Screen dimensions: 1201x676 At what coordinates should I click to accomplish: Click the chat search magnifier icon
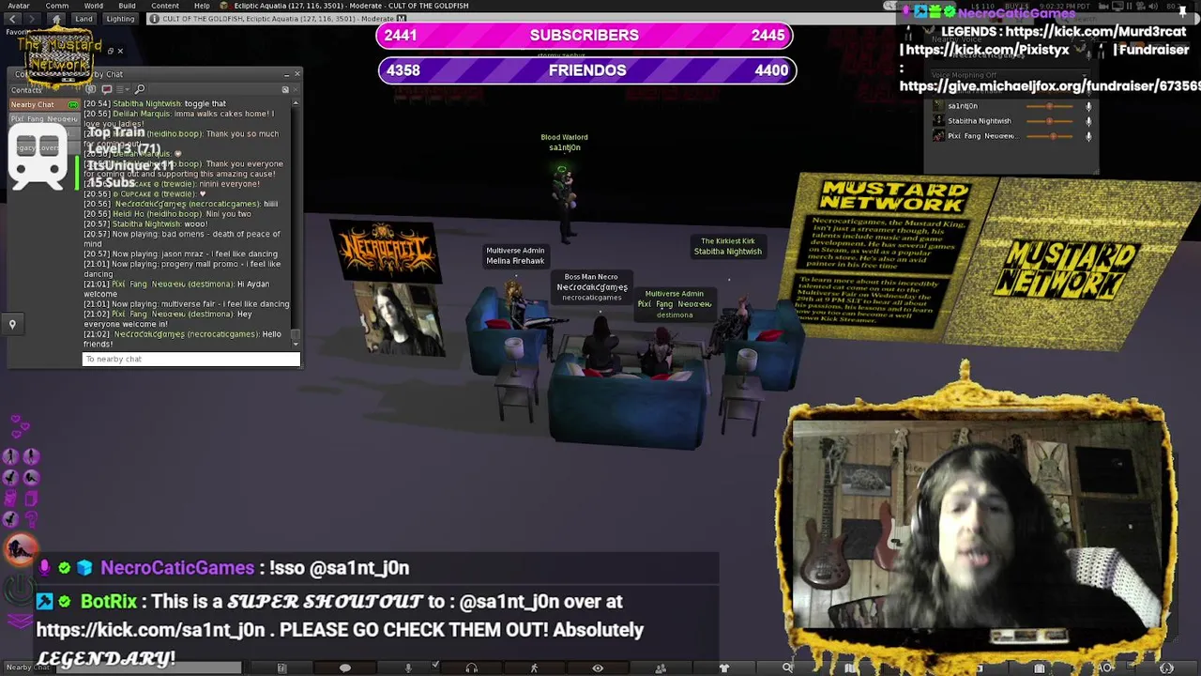pyautogui.click(x=139, y=89)
